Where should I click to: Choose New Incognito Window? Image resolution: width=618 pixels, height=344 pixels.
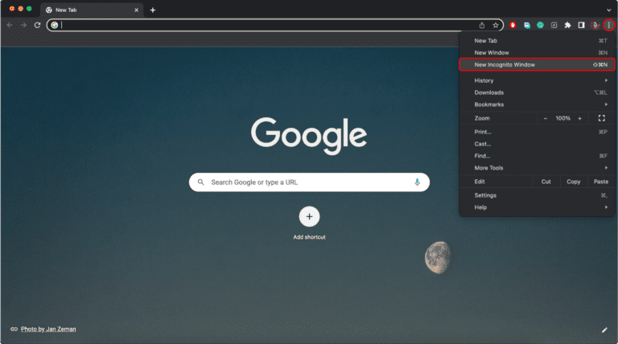[x=538, y=64]
